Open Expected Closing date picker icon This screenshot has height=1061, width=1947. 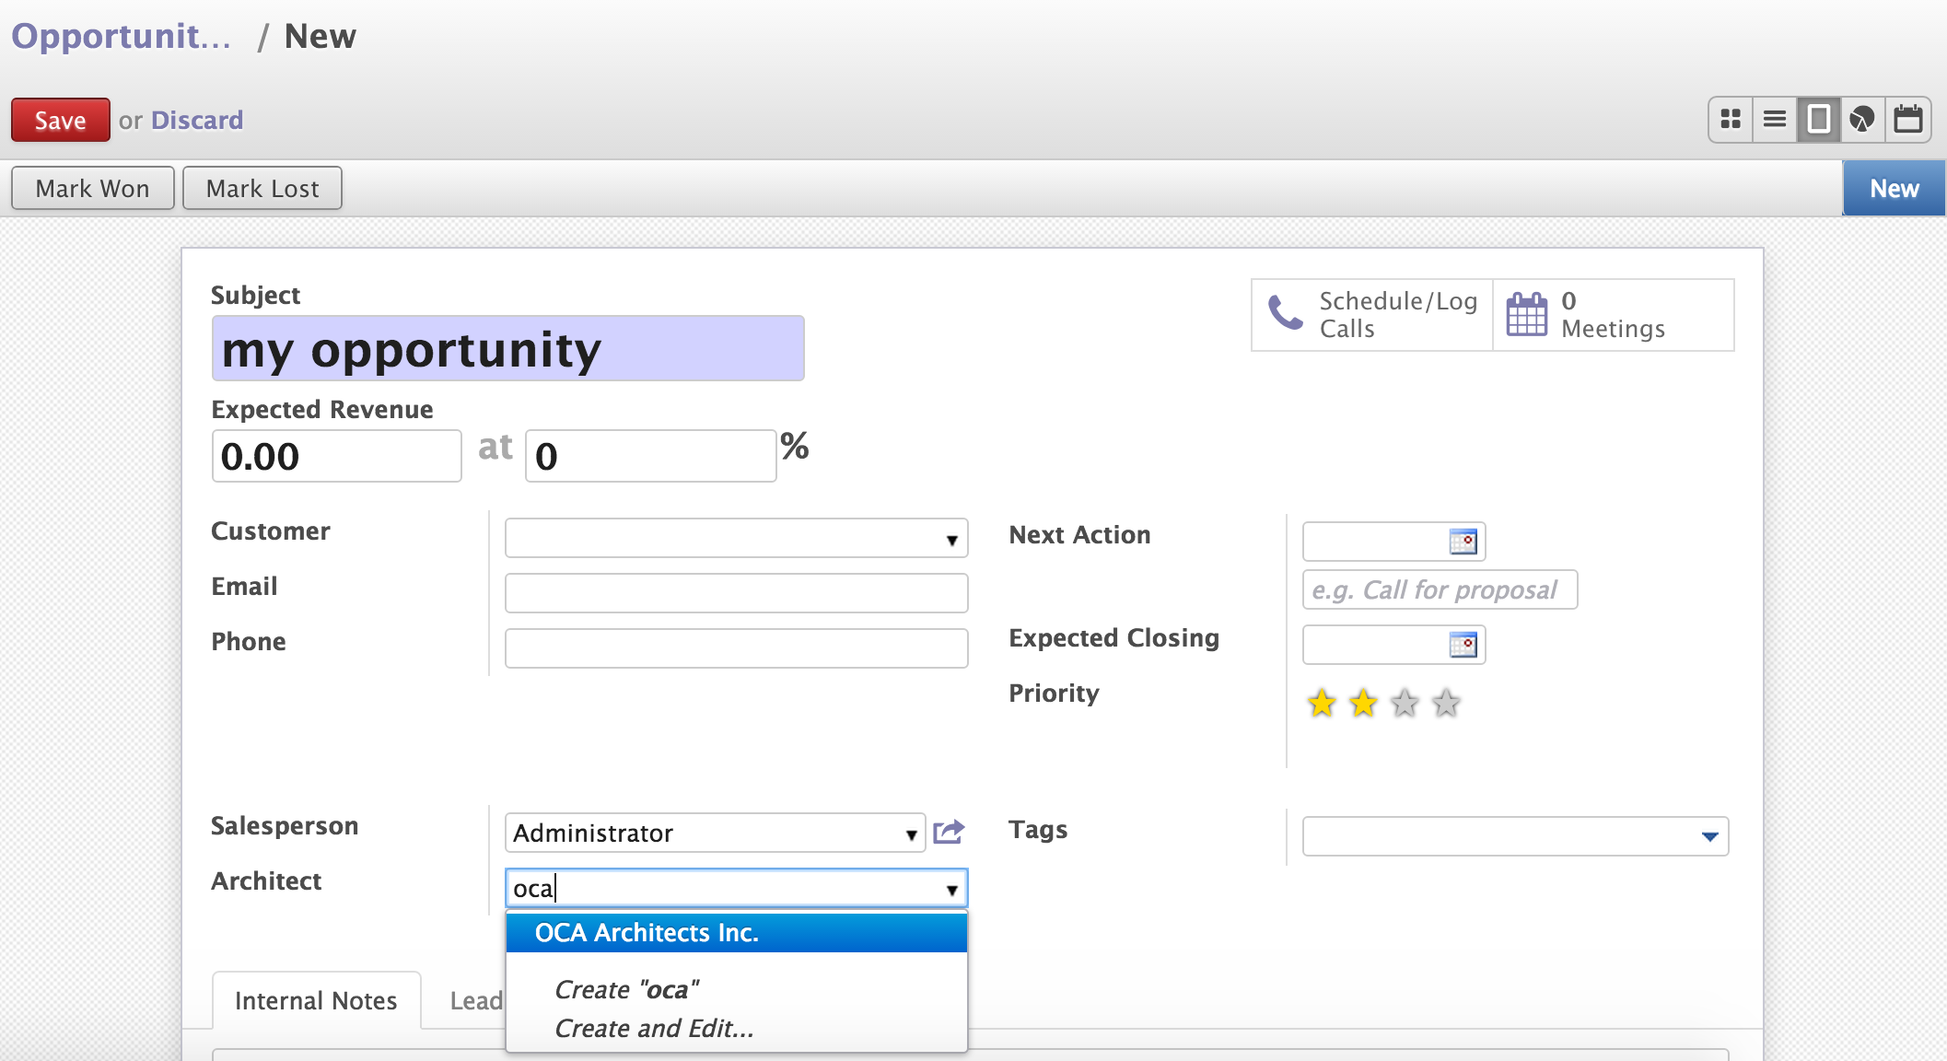coord(1463,645)
